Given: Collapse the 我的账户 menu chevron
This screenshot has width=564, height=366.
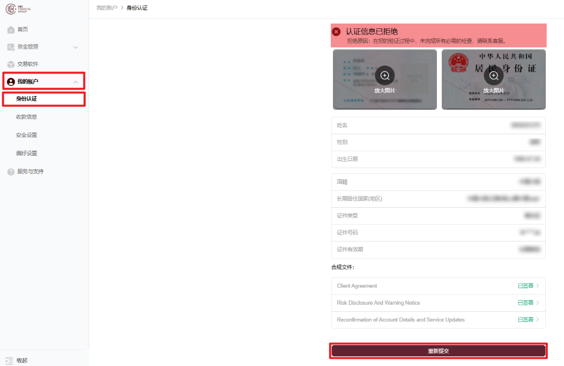Looking at the screenshot, I should tap(76, 82).
